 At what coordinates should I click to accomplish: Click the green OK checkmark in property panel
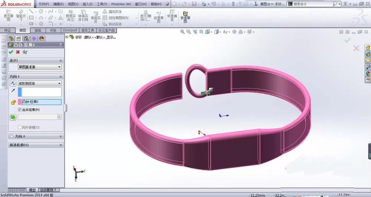(11, 52)
